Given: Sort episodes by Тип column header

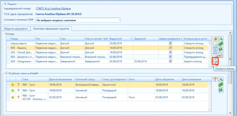Looking at the screenshot, I should coord(47,39).
